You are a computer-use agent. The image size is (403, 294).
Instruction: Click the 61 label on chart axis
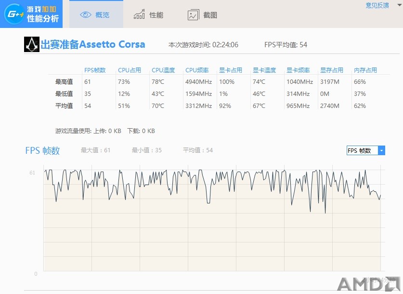[32, 173]
